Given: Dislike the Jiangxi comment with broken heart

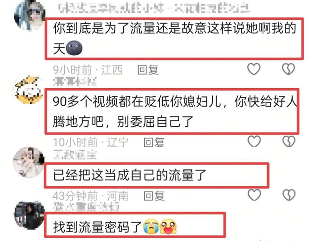Looking at the screenshot, I should (288, 69).
